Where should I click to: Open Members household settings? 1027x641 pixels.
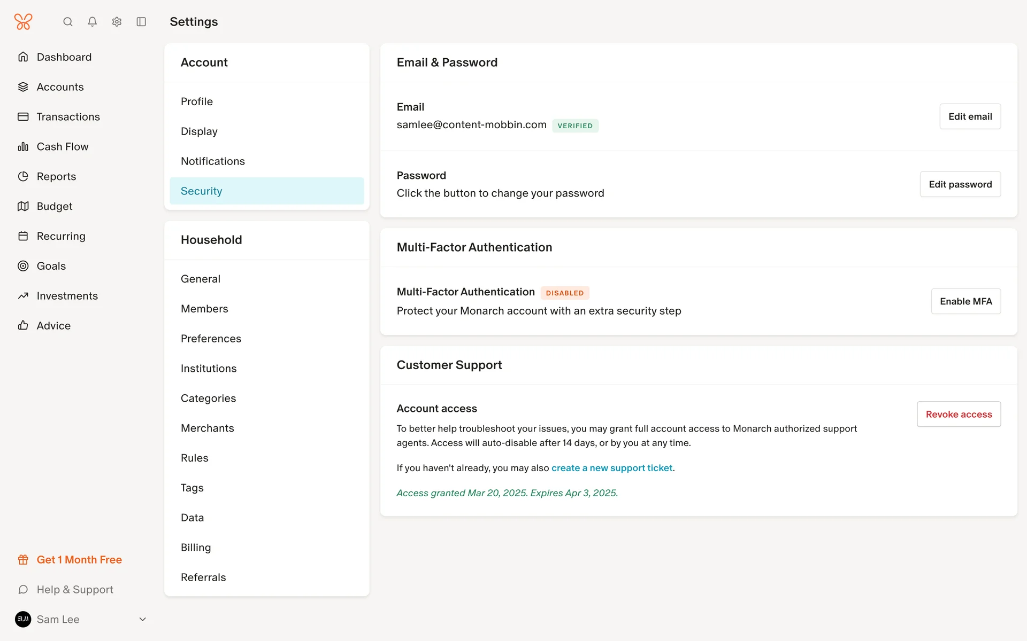tap(204, 309)
